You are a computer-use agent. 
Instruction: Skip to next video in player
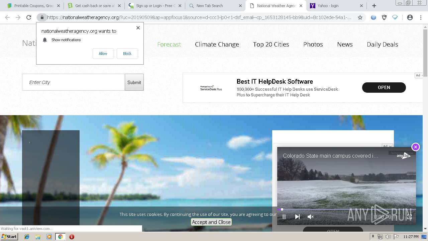297,217
